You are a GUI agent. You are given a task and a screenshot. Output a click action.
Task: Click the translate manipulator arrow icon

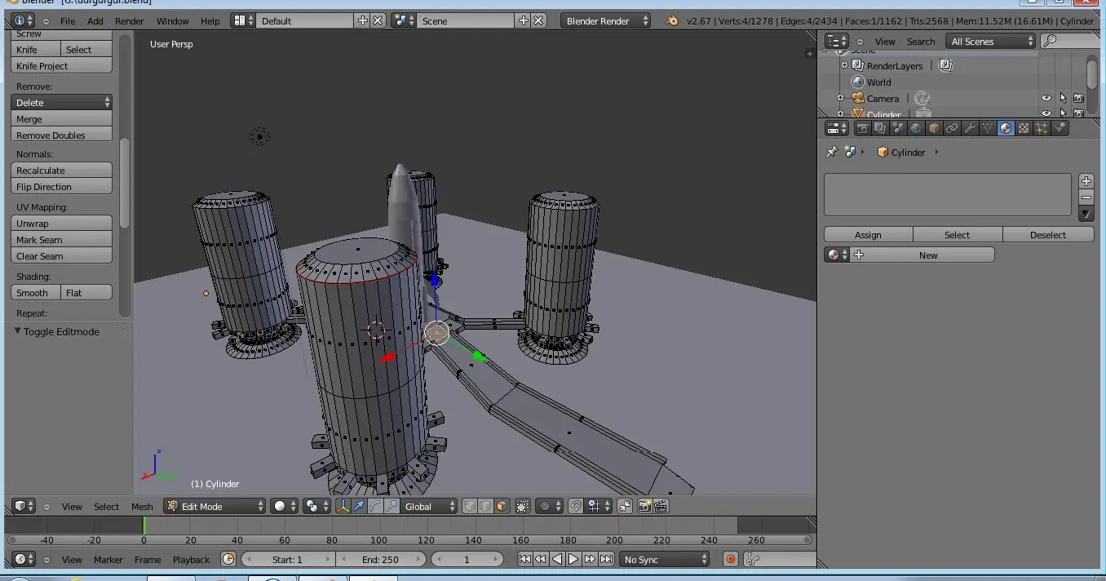coord(359,507)
